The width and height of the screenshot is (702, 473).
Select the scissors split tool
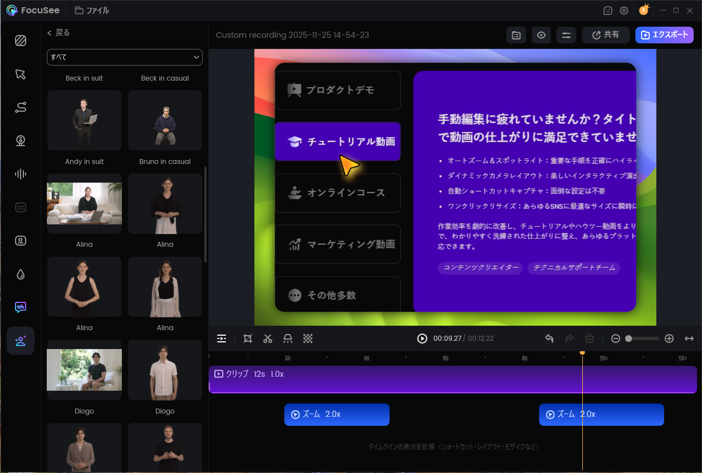click(x=268, y=338)
